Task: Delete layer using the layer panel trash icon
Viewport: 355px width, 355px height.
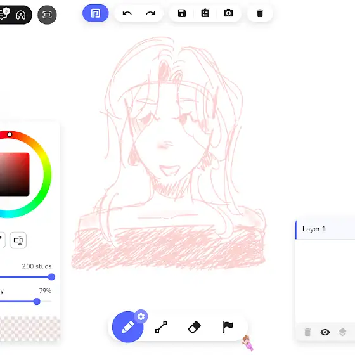Action: (x=307, y=332)
